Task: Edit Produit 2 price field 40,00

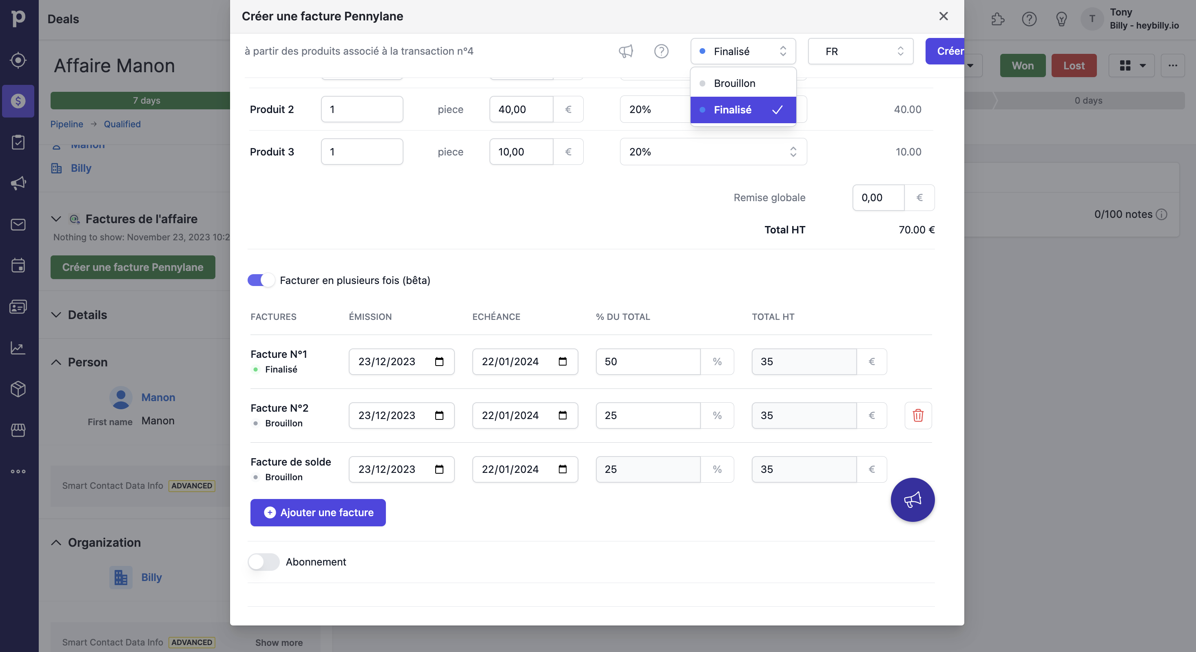Action: [521, 109]
